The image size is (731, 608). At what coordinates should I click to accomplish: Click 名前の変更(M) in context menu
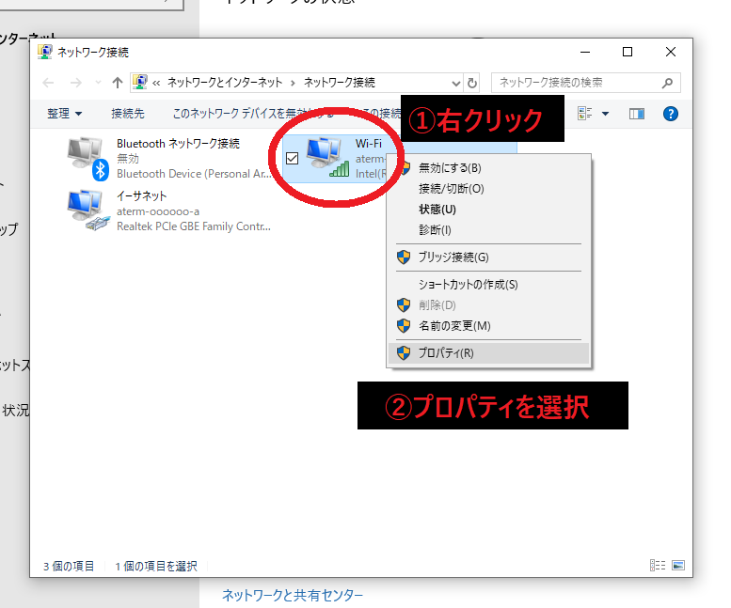tap(454, 326)
